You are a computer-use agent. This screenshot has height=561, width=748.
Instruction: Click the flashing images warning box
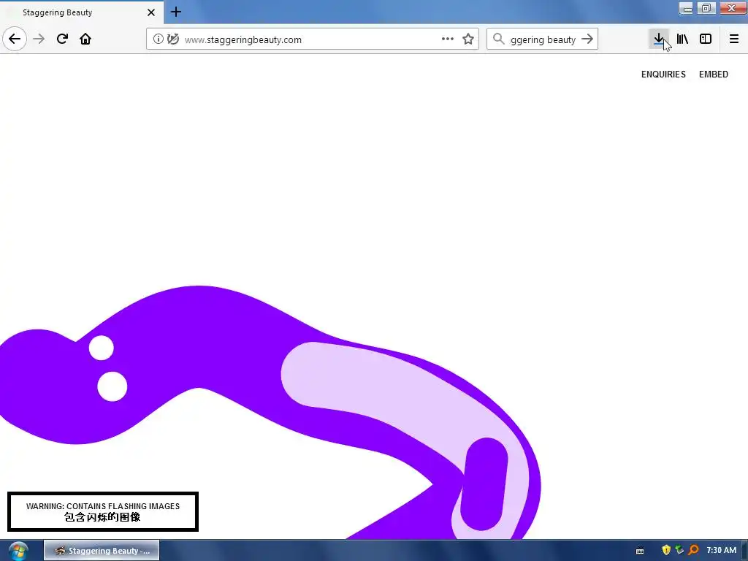[103, 512]
